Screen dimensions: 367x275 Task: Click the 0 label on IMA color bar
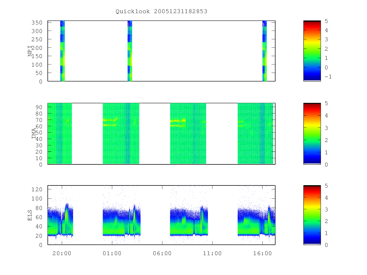[326, 164]
